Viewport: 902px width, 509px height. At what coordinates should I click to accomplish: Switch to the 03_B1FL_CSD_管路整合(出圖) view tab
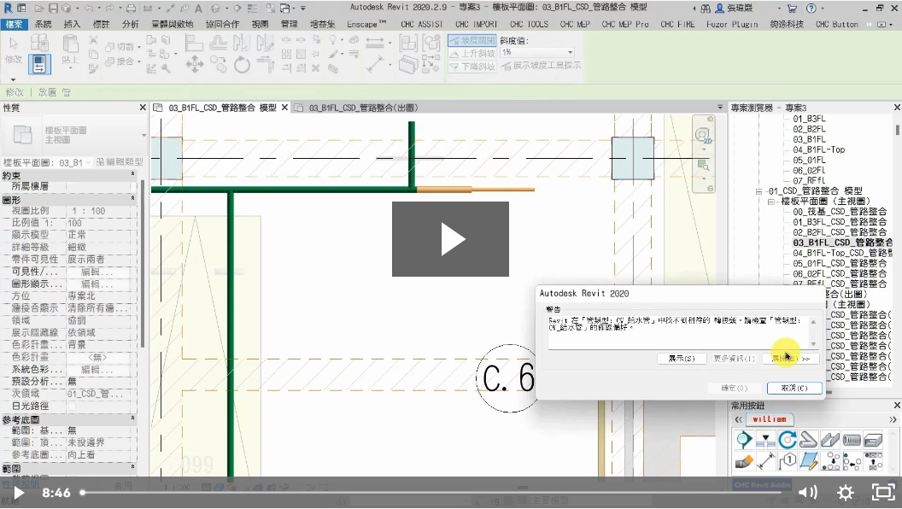pos(363,108)
